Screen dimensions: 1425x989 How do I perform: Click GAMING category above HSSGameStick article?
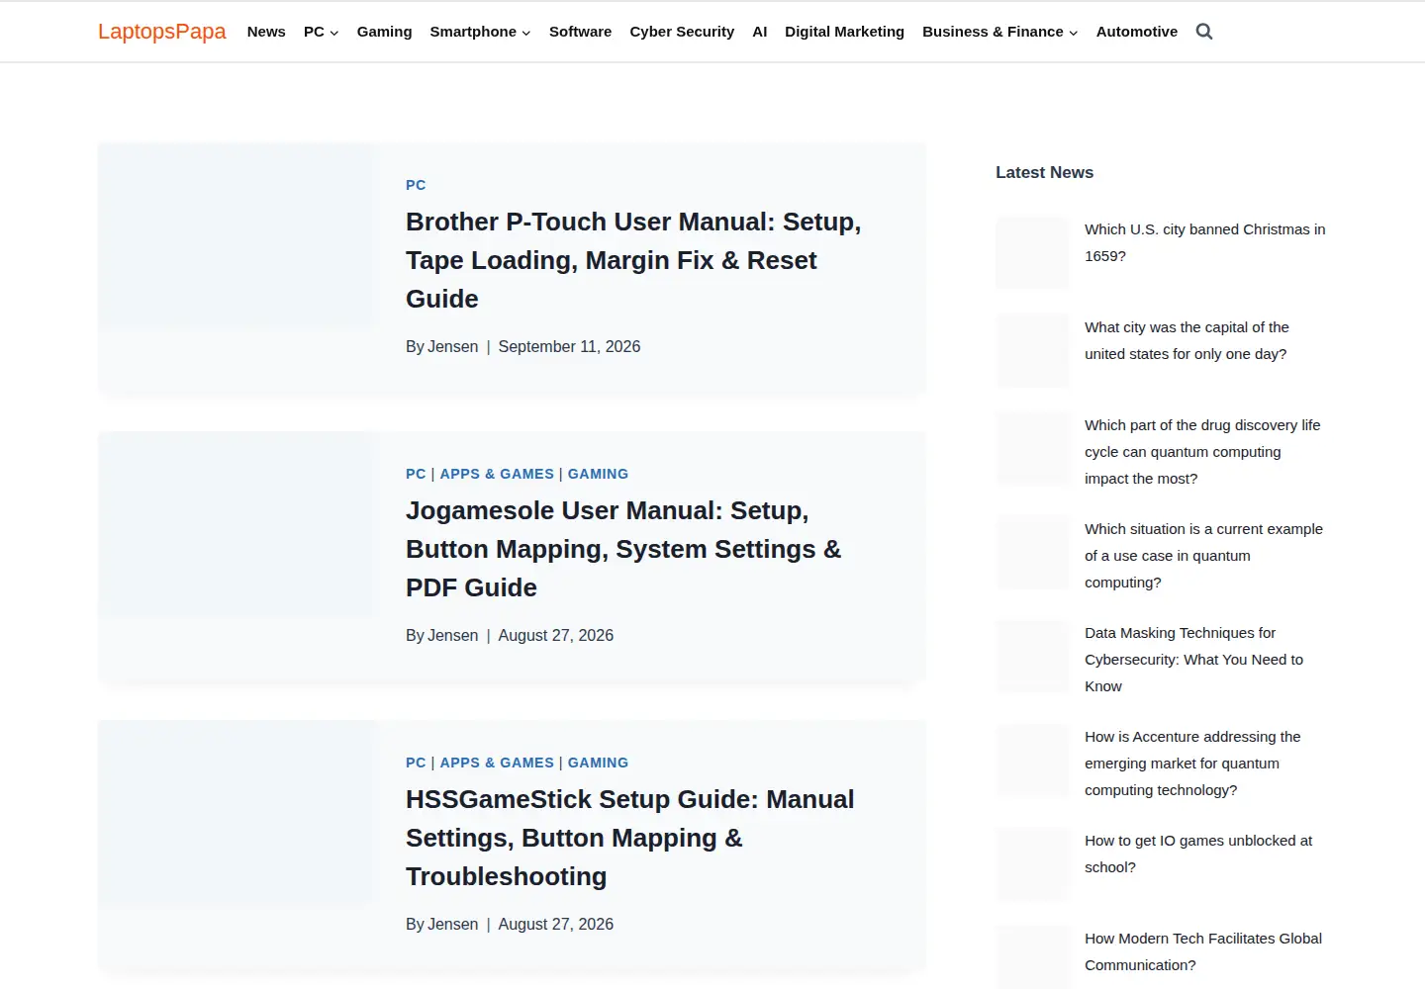[598, 763]
